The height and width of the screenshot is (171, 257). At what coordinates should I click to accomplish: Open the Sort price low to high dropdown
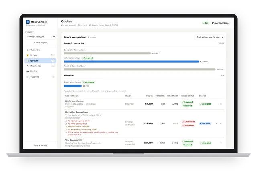(x=209, y=37)
